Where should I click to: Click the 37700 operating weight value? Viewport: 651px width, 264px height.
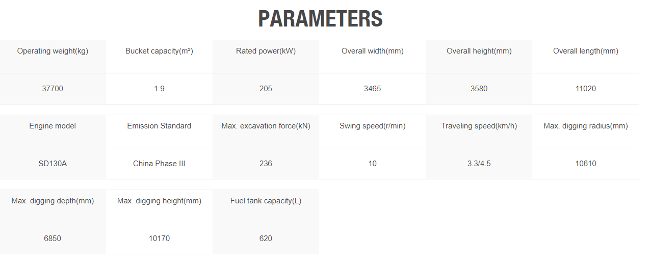tap(53, 89)
